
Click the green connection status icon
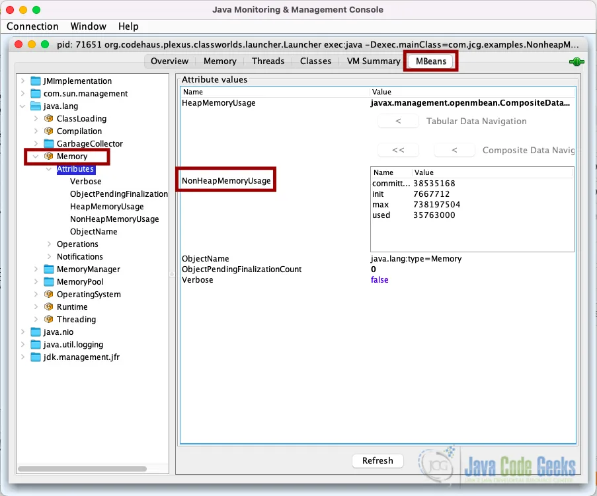click(577, 61)
